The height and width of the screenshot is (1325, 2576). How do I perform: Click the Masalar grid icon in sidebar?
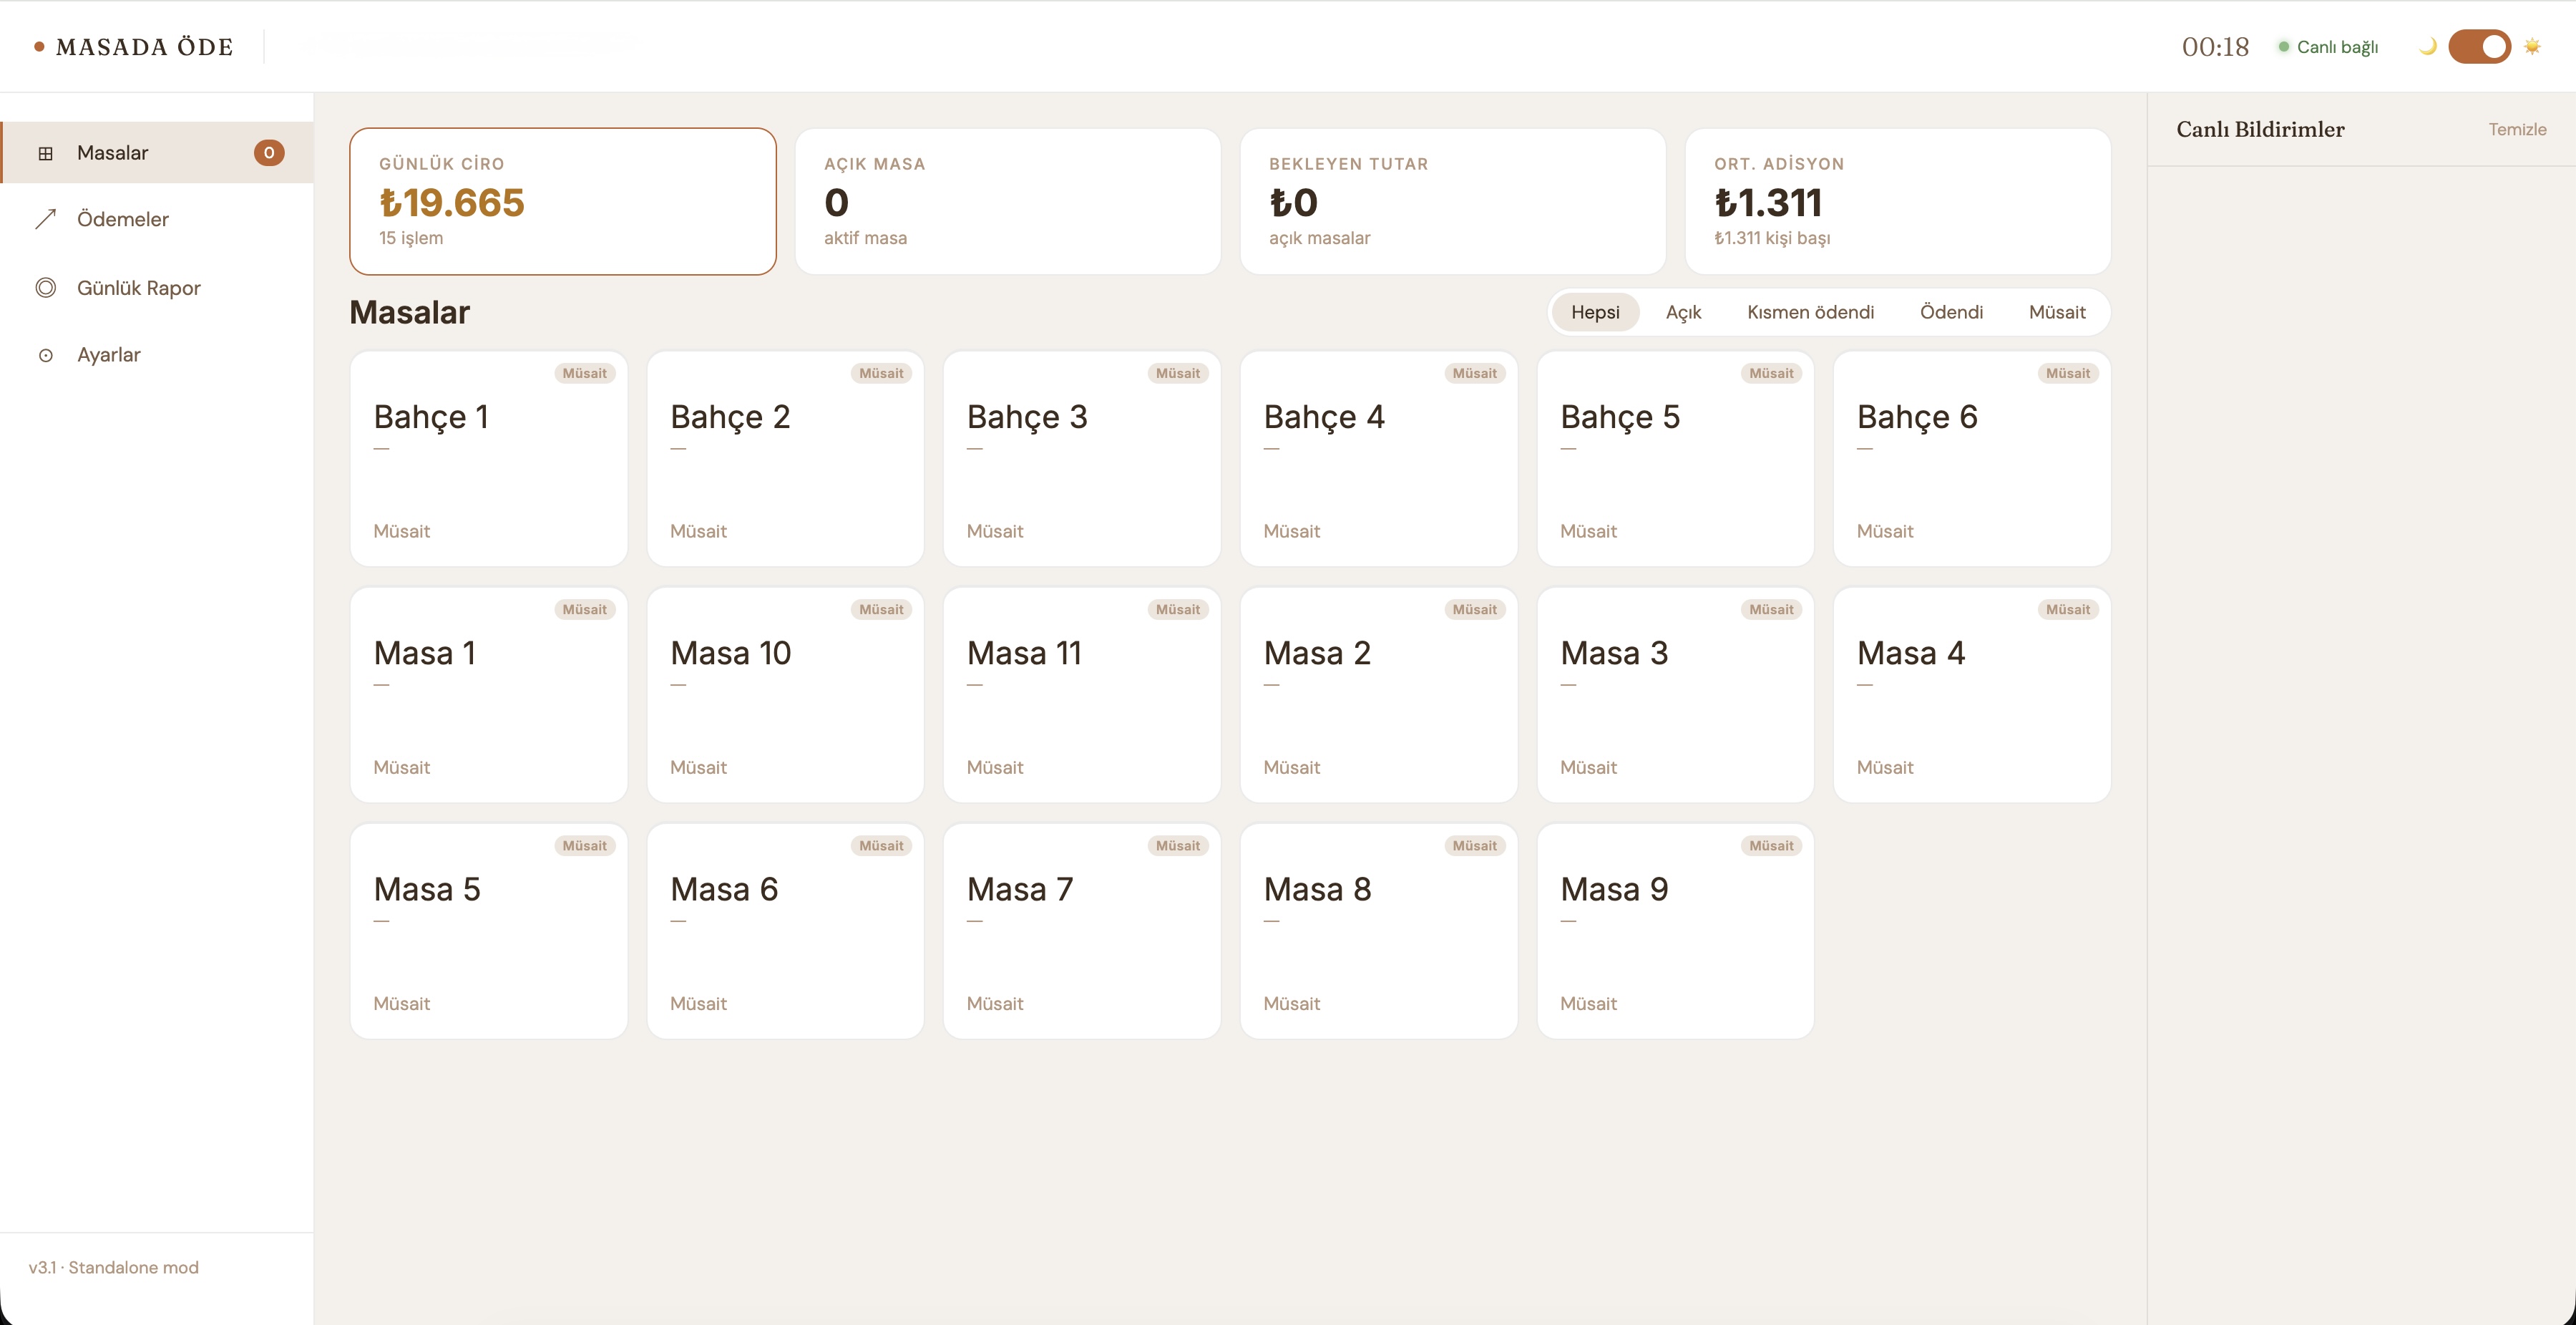click(45, 153)
